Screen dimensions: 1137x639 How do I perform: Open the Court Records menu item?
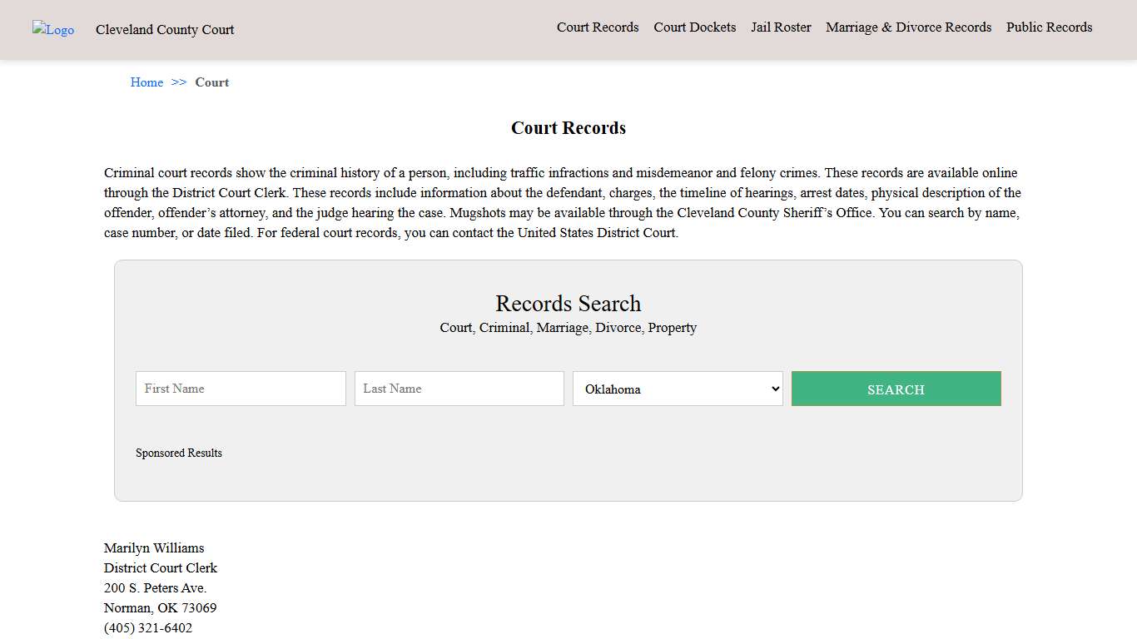pos(598,27)
